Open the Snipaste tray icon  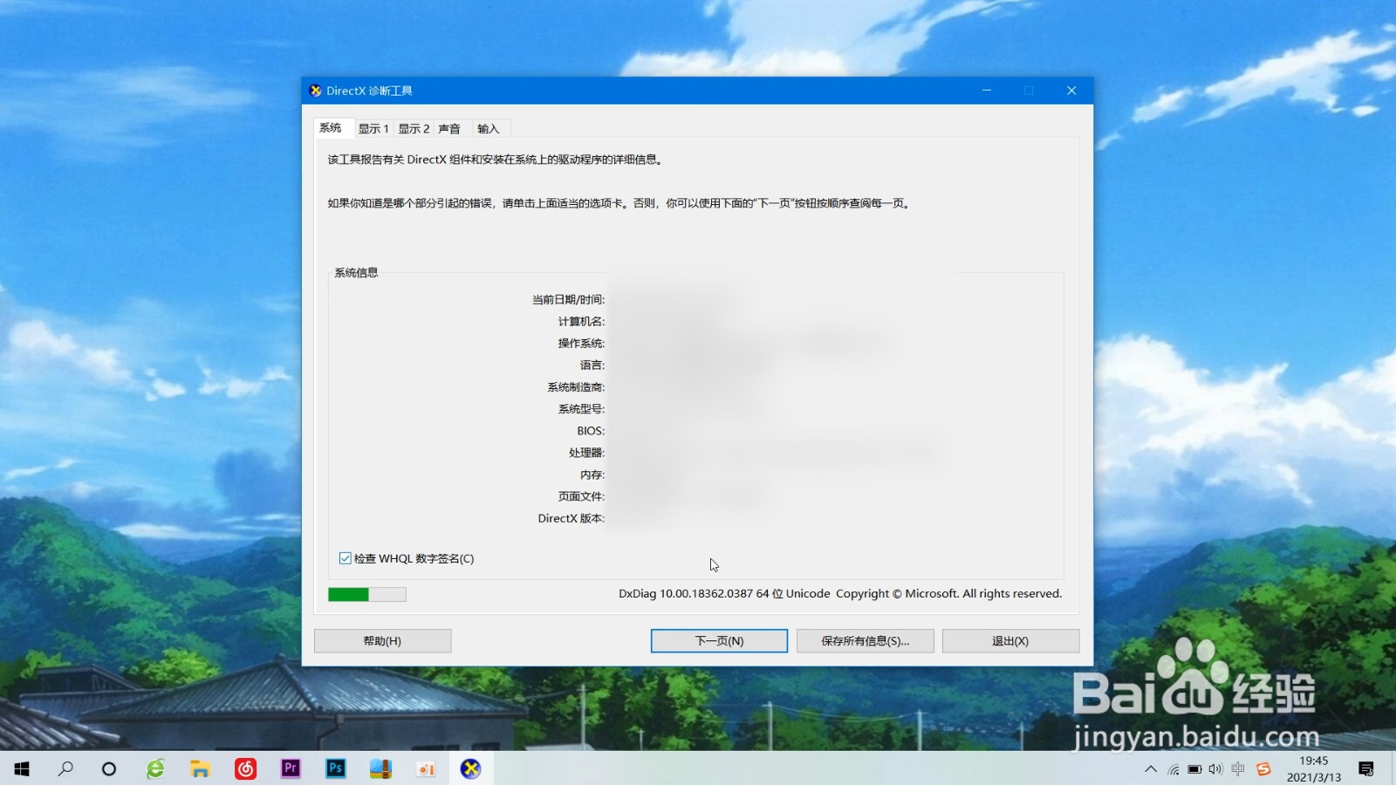tap(1265, 769)
